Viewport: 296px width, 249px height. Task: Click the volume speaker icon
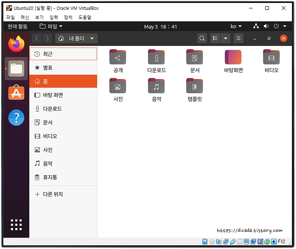point(266,26)
